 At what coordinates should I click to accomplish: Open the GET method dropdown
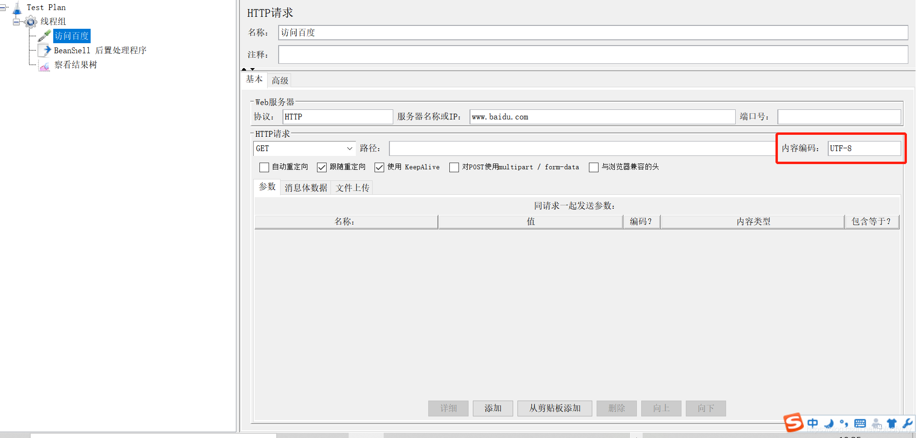[x=305, y=148]
